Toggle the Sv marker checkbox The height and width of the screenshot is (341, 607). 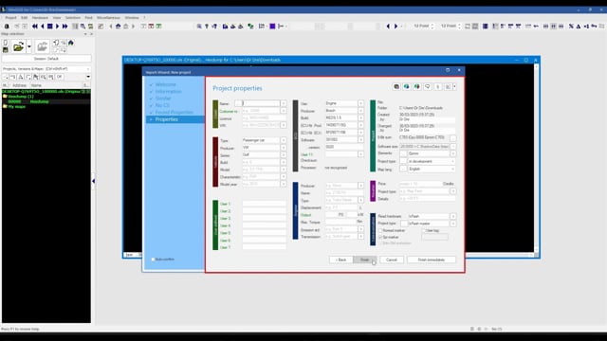point(380,237)
